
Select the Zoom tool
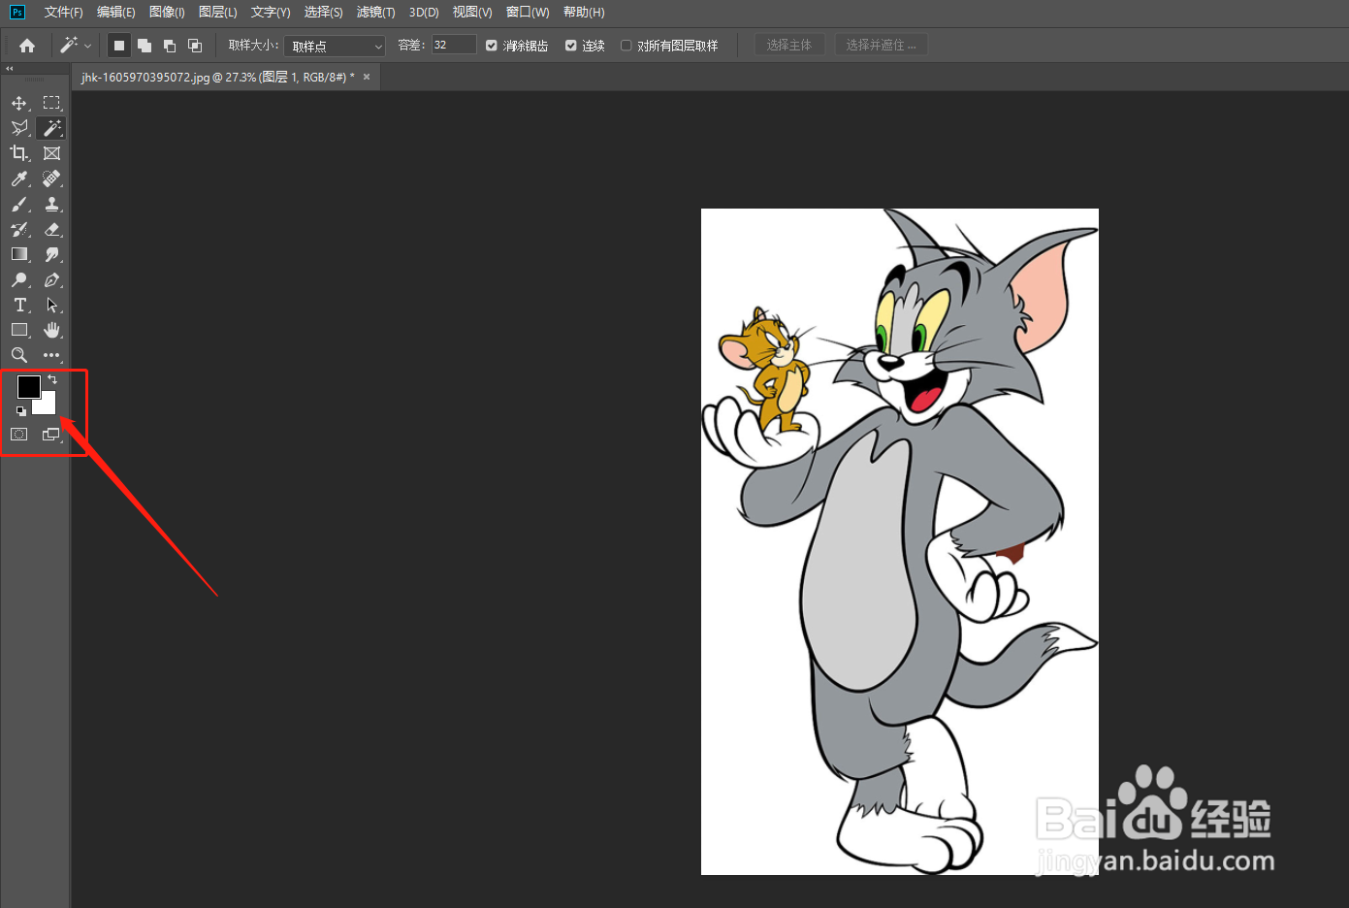point(19,355)
